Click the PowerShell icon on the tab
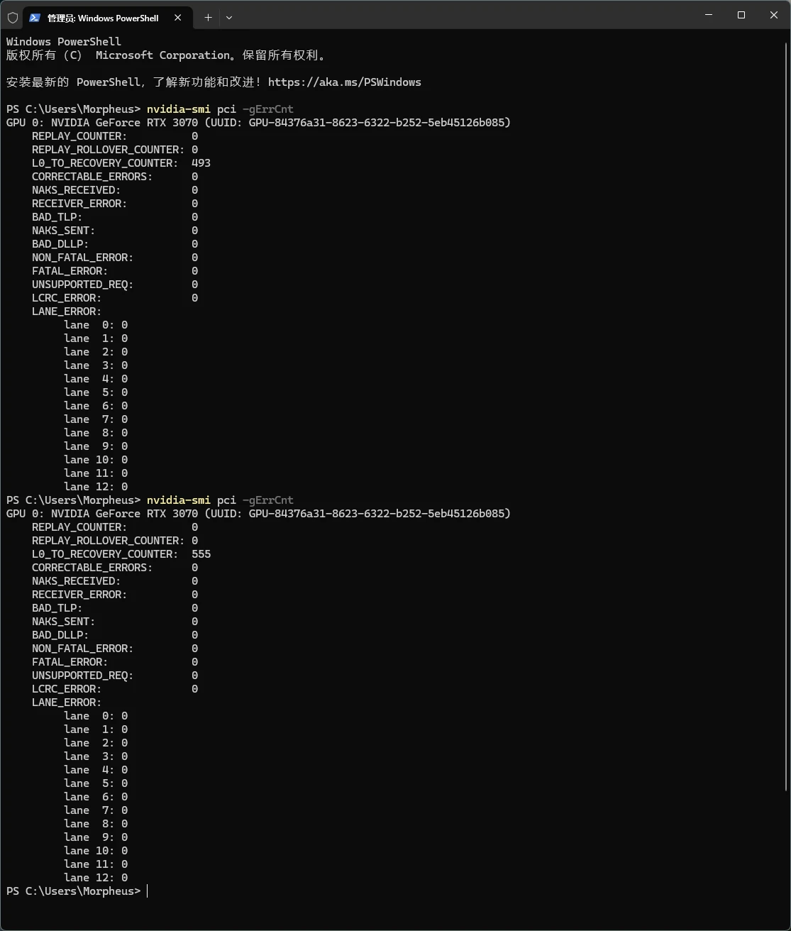Image resolution: width=791 pixels, height=931 pixels. point(34,18)
